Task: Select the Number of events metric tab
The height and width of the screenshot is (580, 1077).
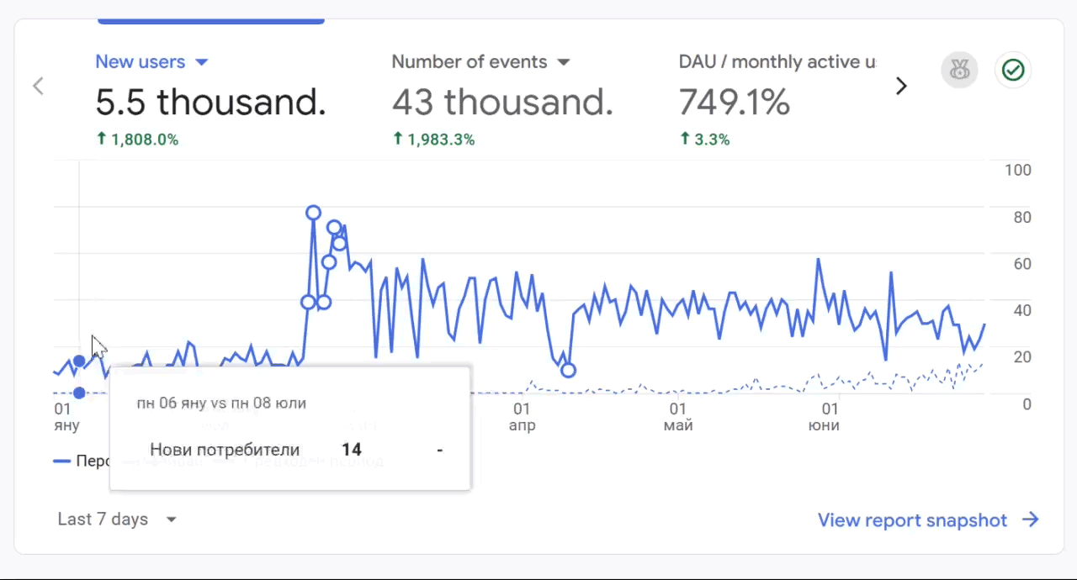Action: [470, 62]
